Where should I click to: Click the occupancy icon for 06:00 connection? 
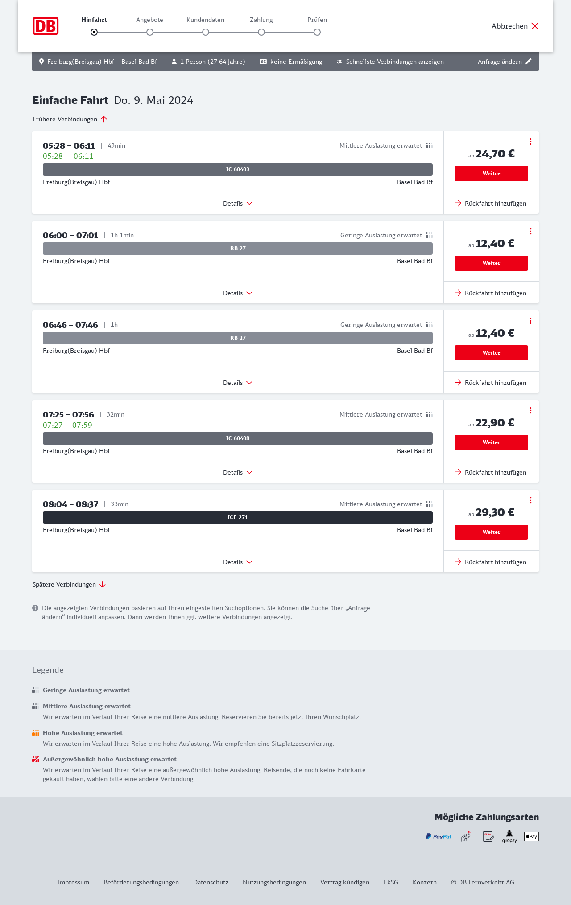point(429,235)
